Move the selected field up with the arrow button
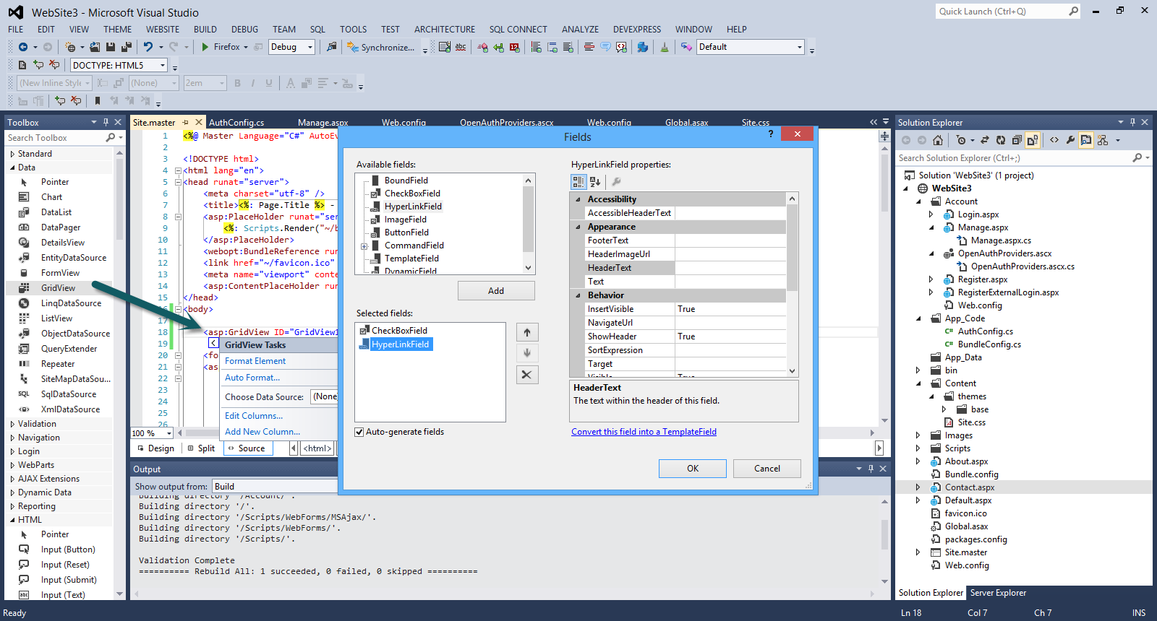Viewport: 1157px width, 621px height. 527,332
